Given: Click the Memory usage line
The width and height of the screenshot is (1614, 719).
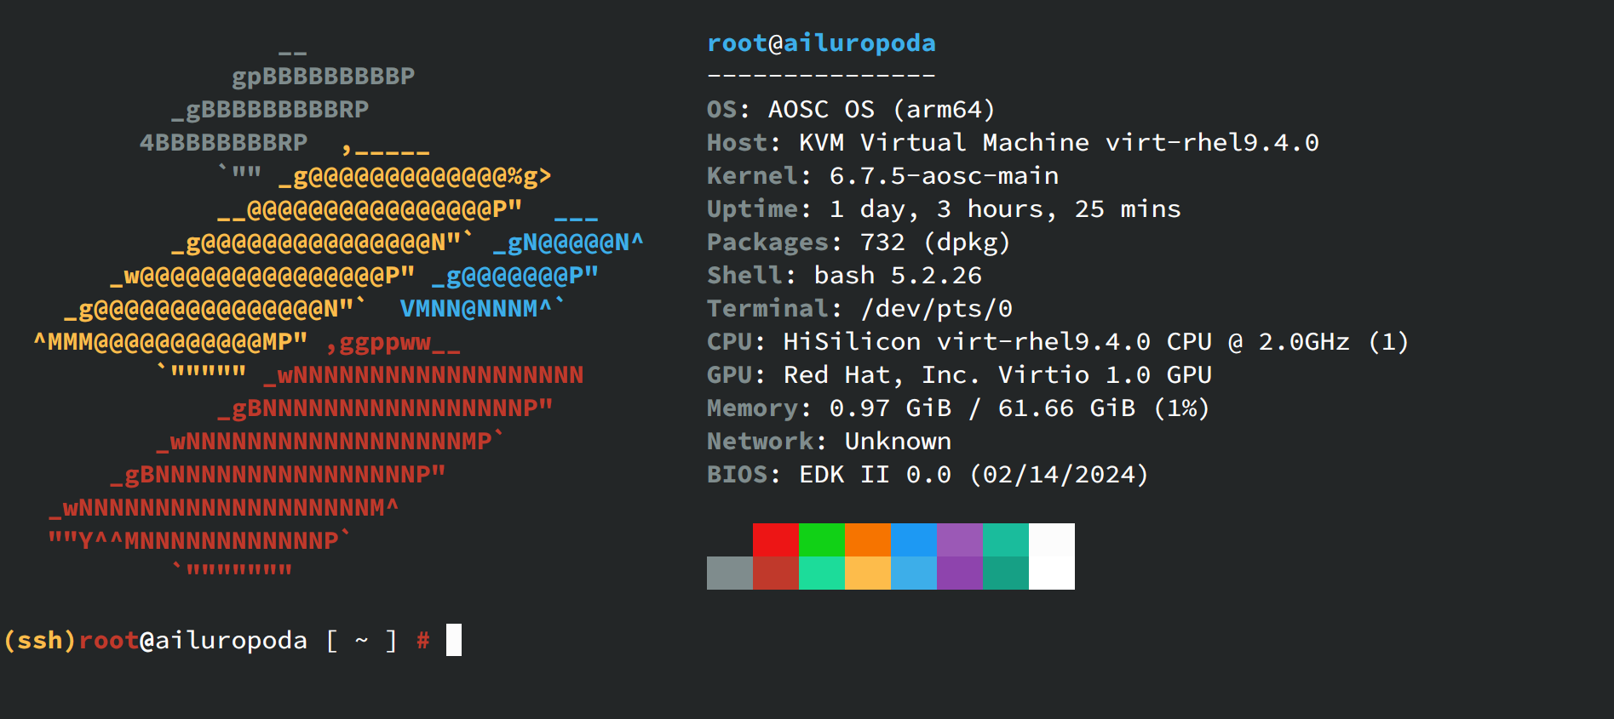Looking at the screenshot, I should (x=957, y=408).
